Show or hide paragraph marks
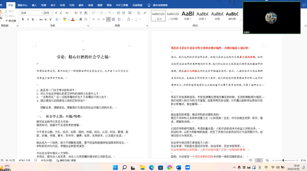The height and width of the screenshot is (171, 307). point(145,13)
